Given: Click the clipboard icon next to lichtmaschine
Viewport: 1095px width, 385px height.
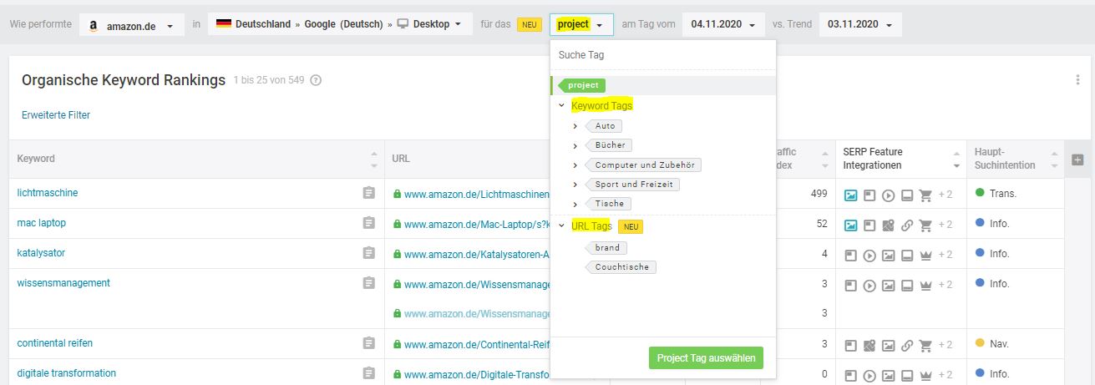Looking at the screenshot, I should tap(368, 193).
